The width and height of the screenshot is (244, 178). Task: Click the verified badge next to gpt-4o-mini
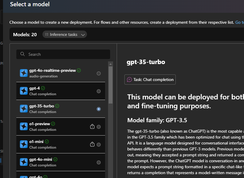pos(56,159)
